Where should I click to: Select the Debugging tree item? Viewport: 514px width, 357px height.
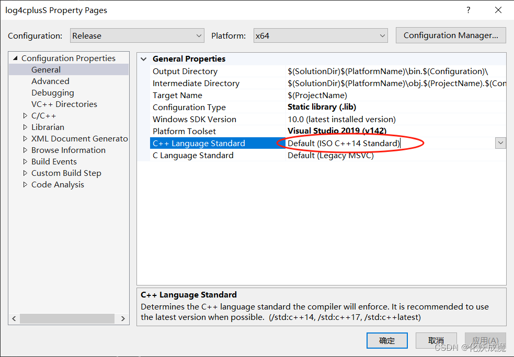click(52, 92)
